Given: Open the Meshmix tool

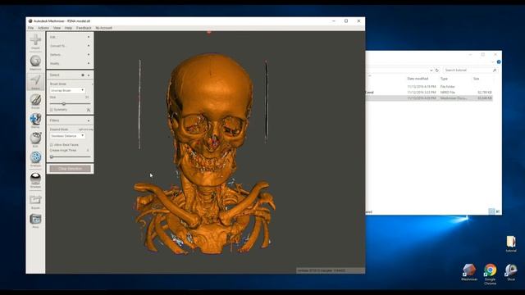Looking at the screenshot, I should (35, 62).
